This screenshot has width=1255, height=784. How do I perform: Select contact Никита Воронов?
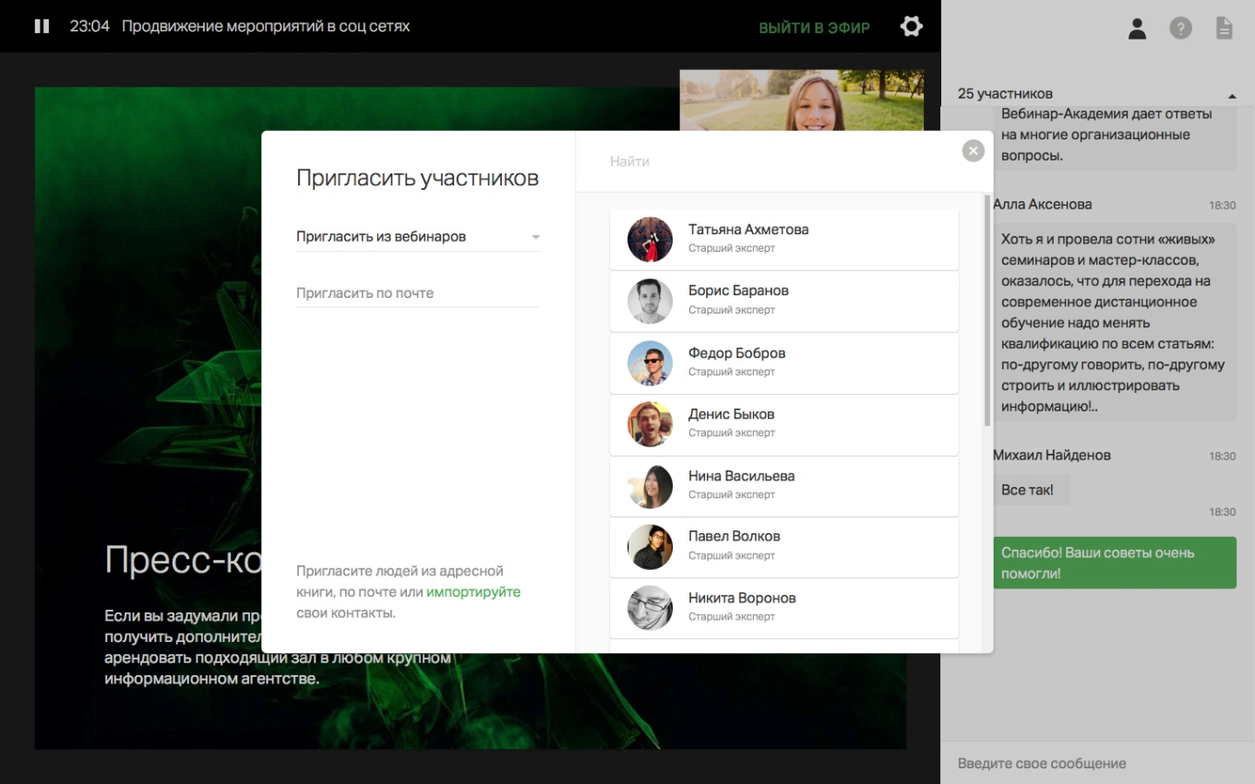[783, 608]
